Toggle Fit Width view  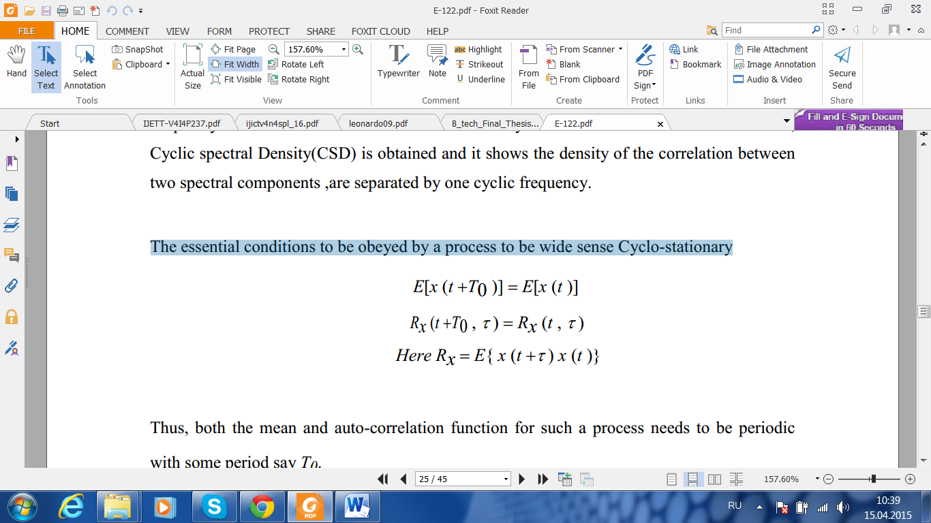coord(234,64)
